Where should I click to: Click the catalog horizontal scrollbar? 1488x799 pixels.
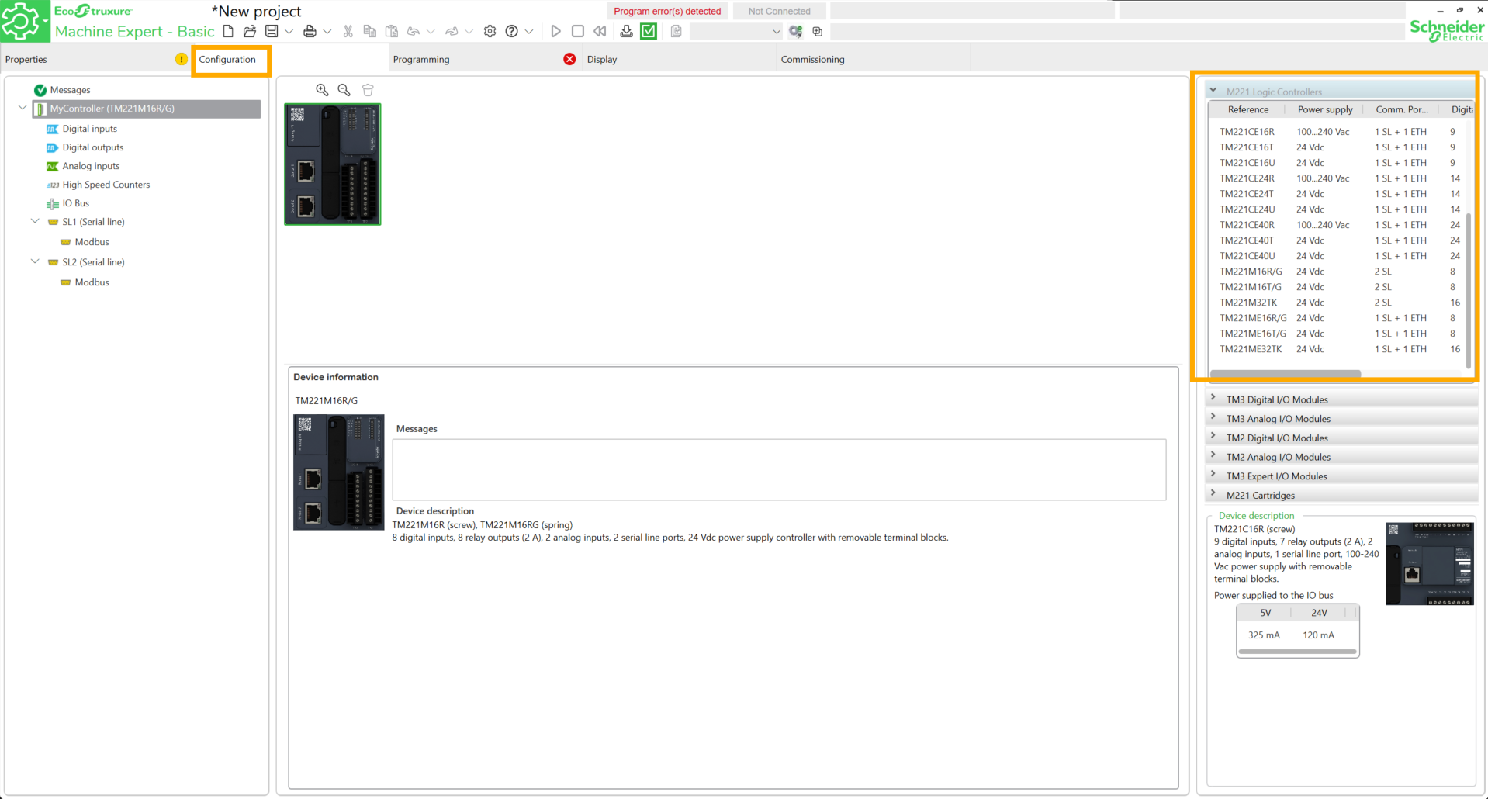1285,373
